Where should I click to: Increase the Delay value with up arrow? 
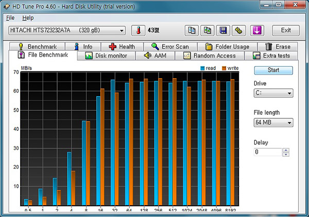click(286, 150)
